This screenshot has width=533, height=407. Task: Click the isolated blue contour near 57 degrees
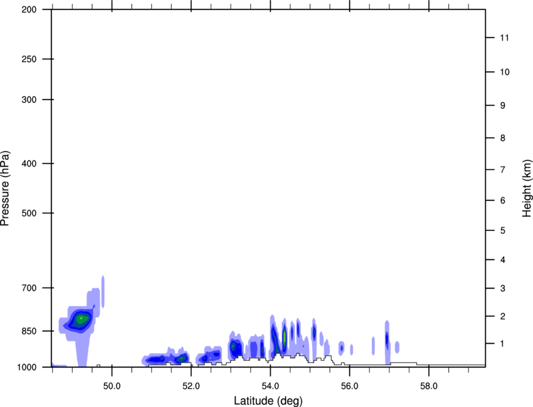click(387, 339)
